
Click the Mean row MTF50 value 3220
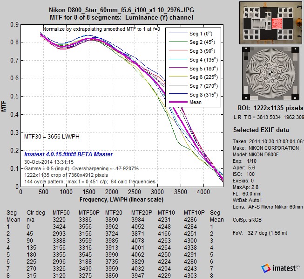click(59, 220)
